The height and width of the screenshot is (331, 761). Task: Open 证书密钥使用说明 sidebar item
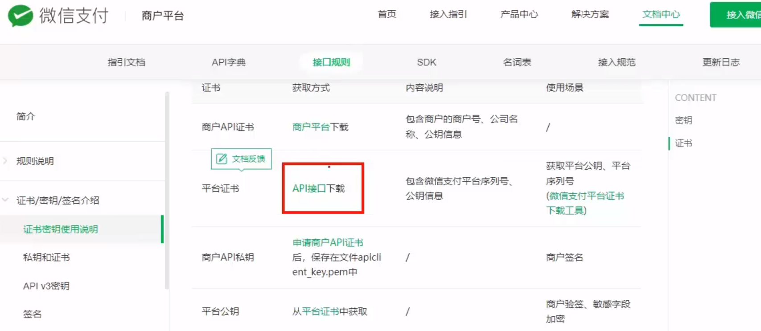point(61,229)
